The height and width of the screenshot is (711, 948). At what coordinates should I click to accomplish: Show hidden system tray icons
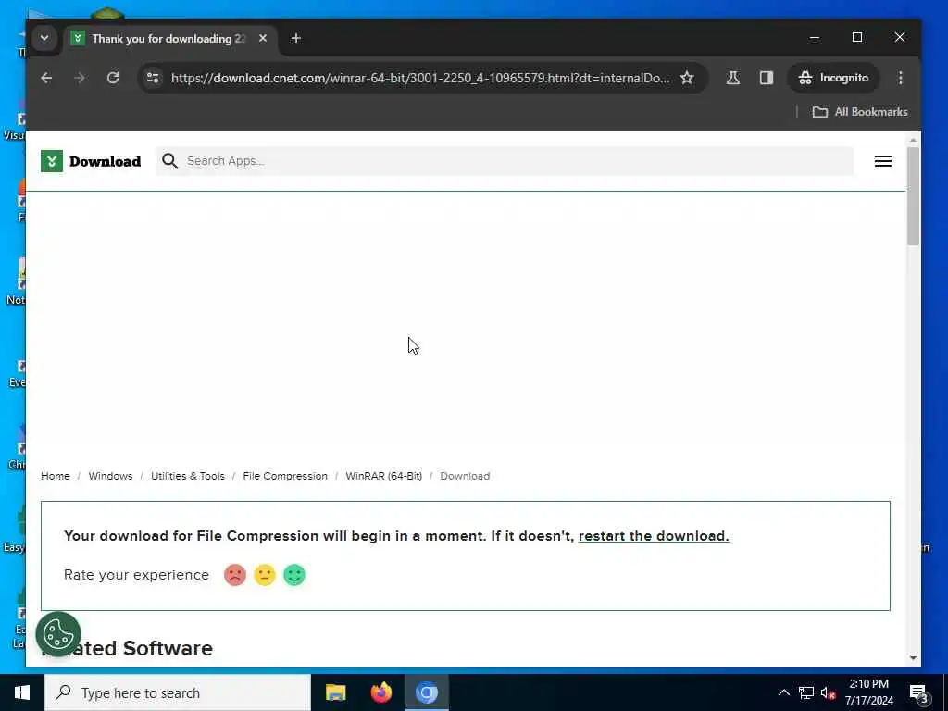click(783, 692)
